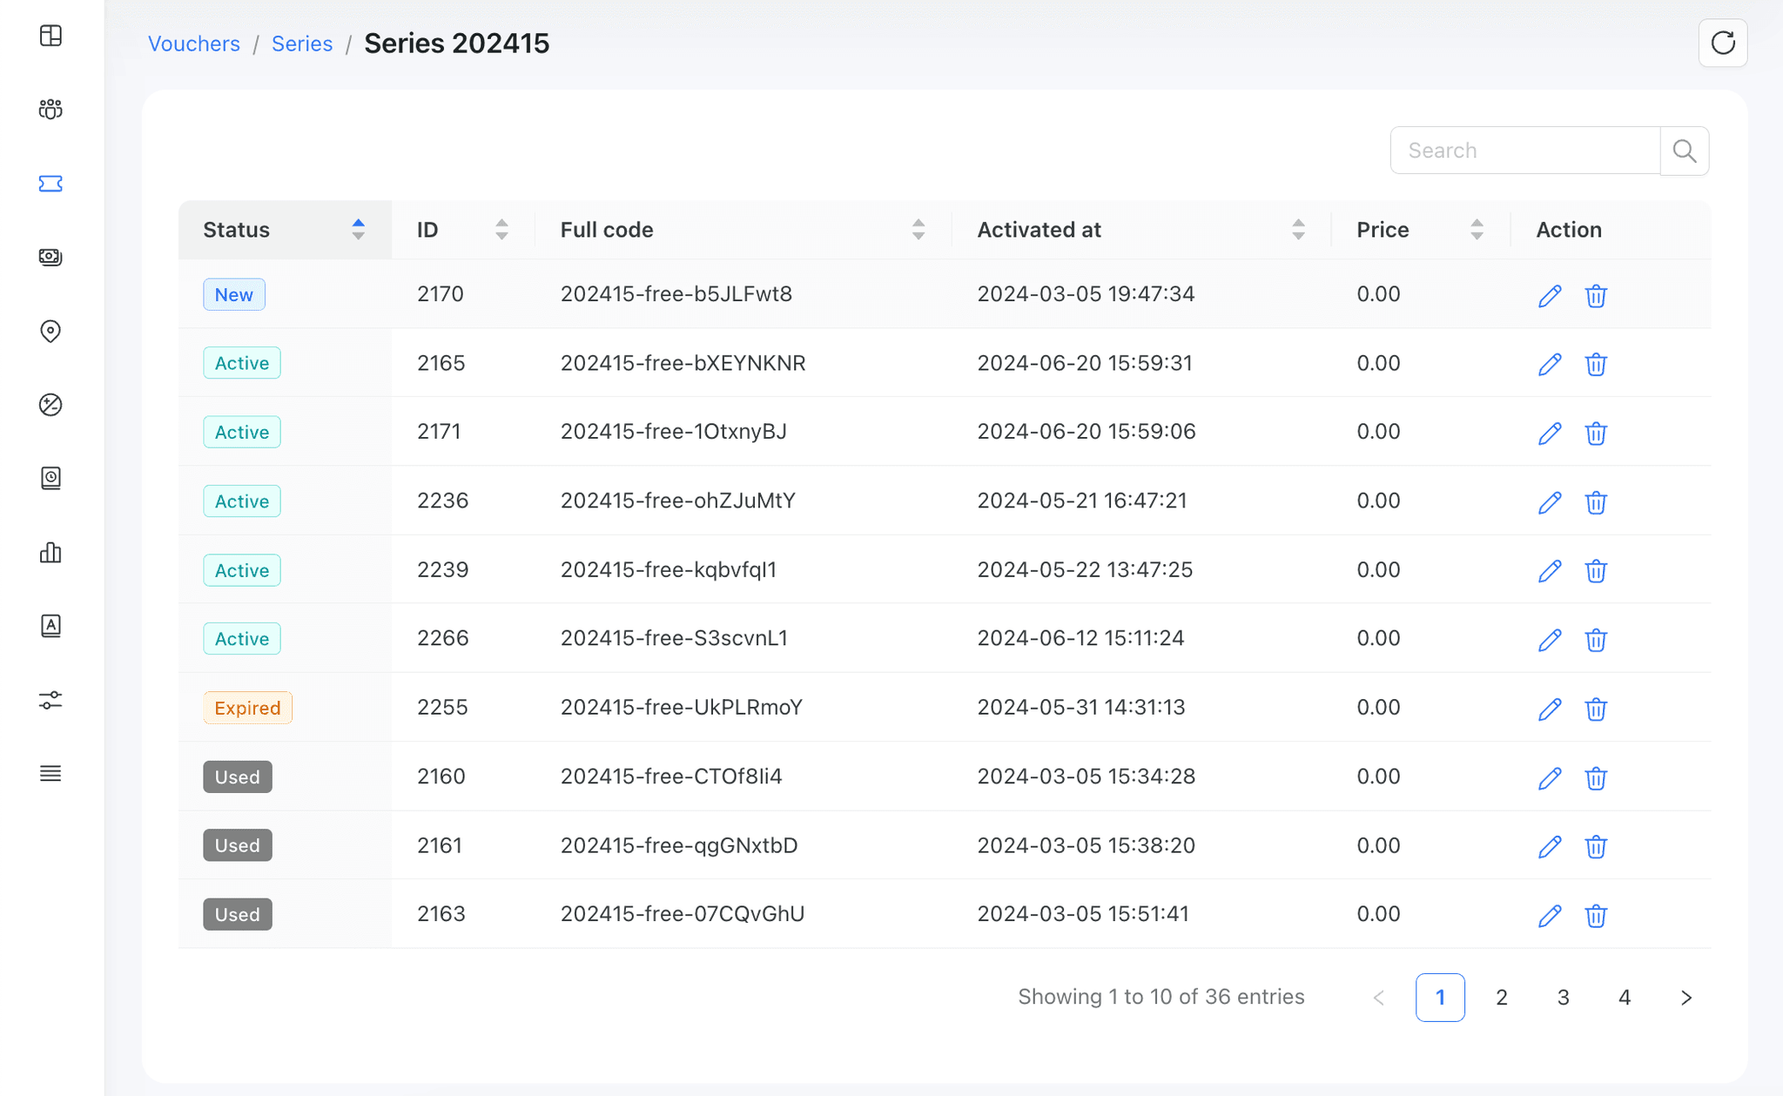
Task: Delete voucher 2171 with trash icon
Action: point(1596,433)
